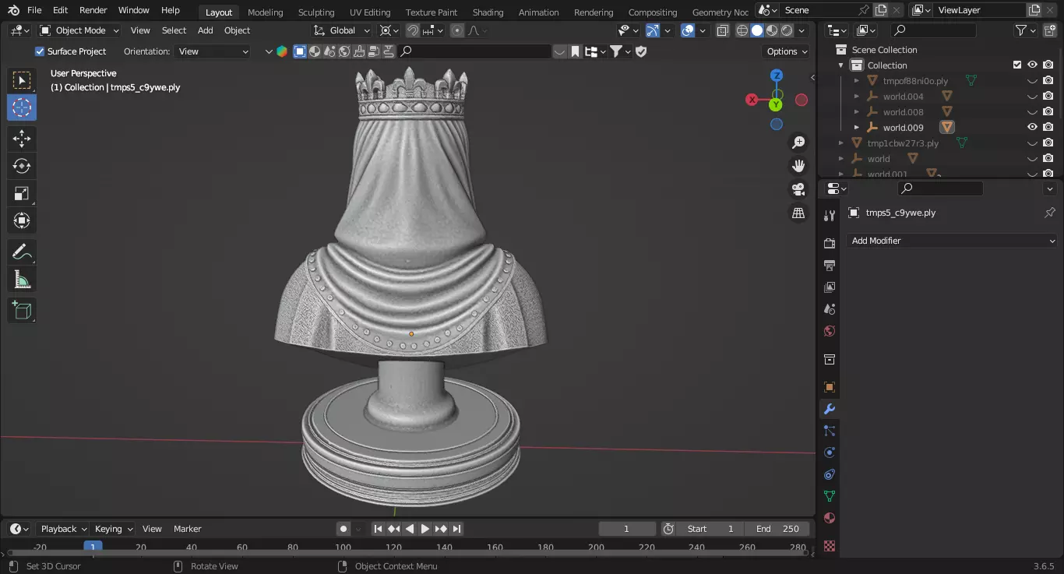Screen dimensions: 1064x574
Task: Open the Scene properties tab
Action: coord(830,309)
